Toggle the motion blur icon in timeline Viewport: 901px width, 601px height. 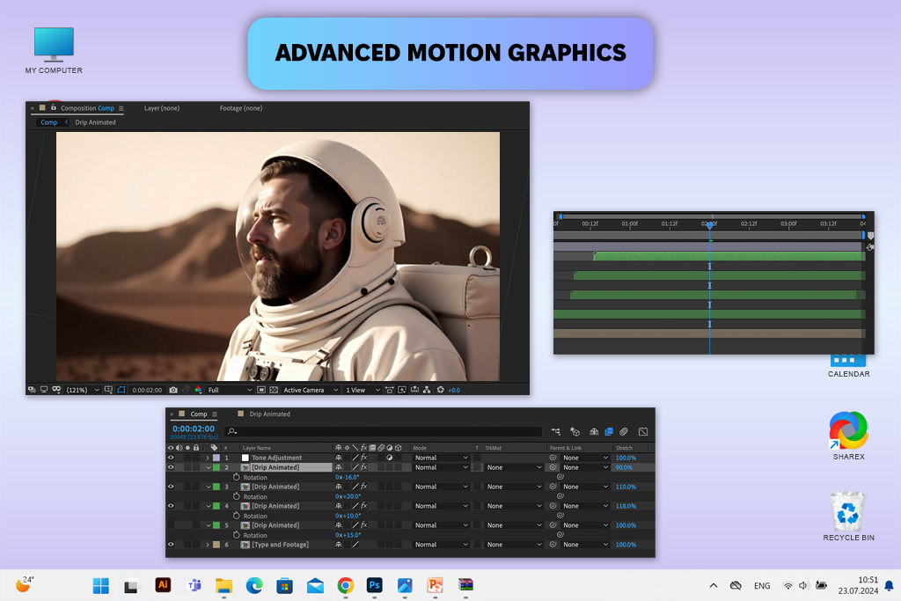(624, 431)
